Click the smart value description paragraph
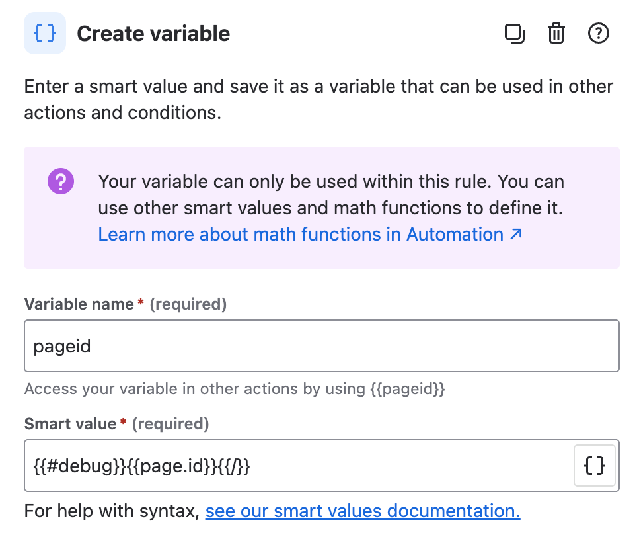The image size is (637, 537). 317,99
